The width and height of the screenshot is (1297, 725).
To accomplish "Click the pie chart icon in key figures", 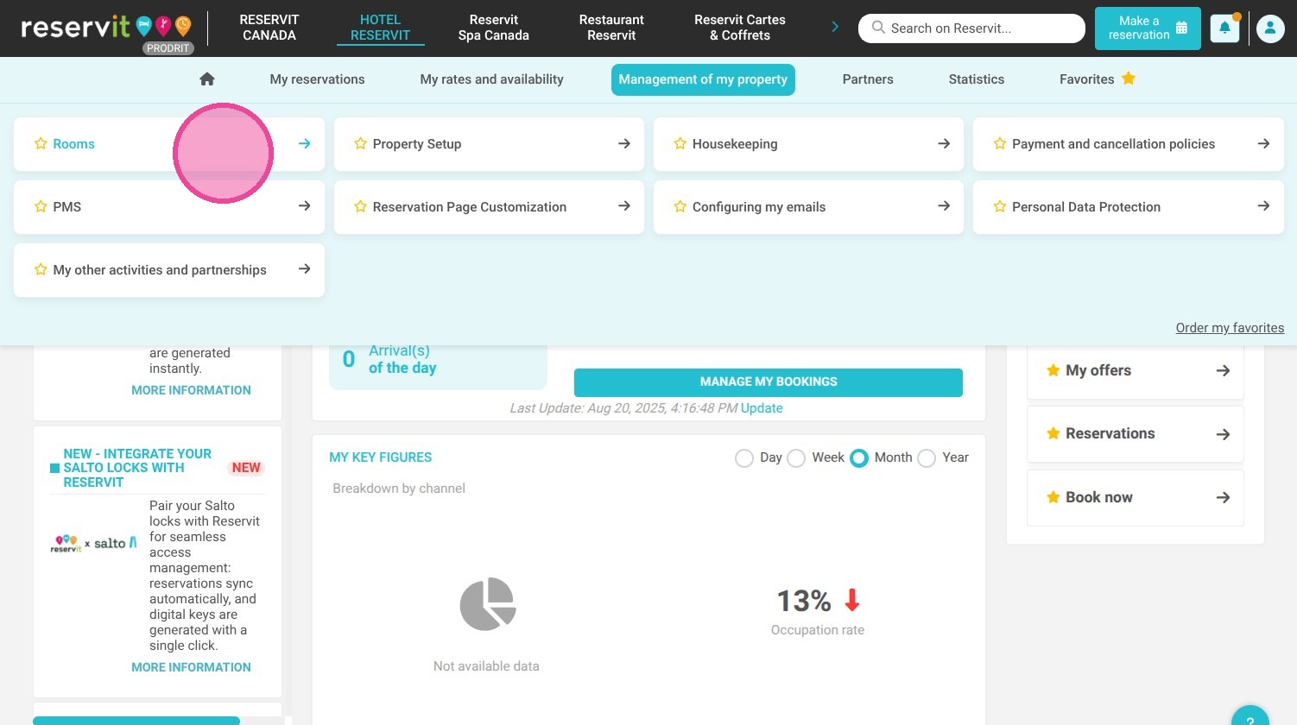I will 487,604.
